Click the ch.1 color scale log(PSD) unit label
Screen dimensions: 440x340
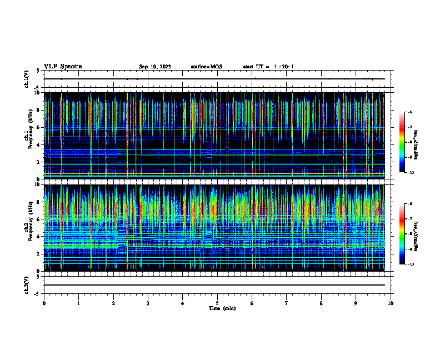(x=416, y=145)
